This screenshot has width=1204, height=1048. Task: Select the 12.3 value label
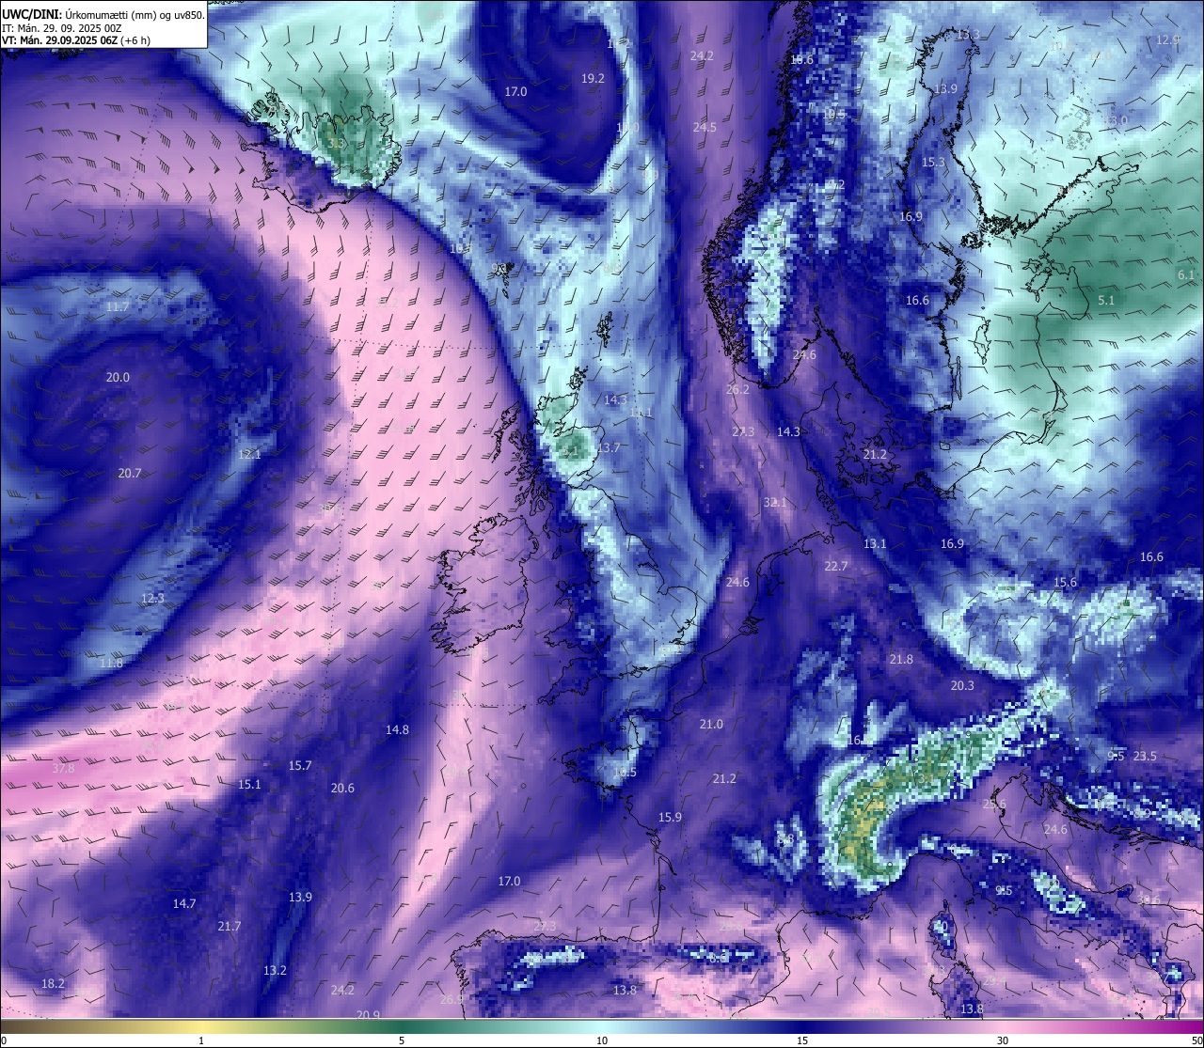pos(152,599)
